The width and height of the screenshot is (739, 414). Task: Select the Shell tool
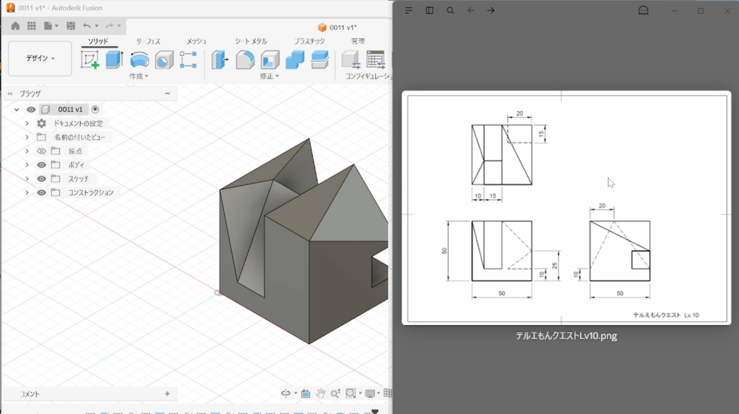270,59
